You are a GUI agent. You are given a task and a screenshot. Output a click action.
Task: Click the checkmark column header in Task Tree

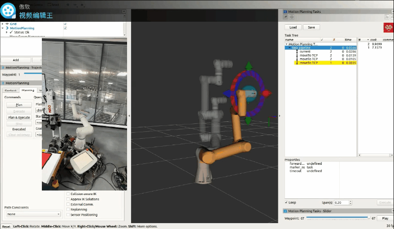pyautogui.click(x=322, y=40)
